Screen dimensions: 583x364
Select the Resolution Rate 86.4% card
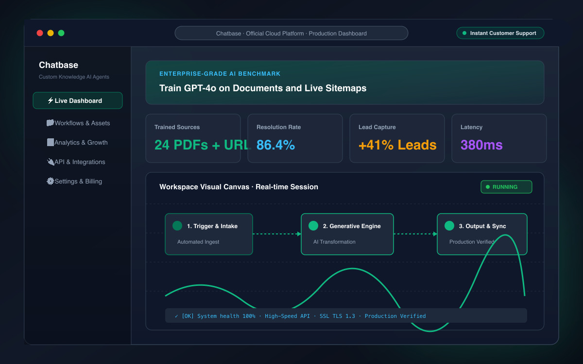point(295,138)
